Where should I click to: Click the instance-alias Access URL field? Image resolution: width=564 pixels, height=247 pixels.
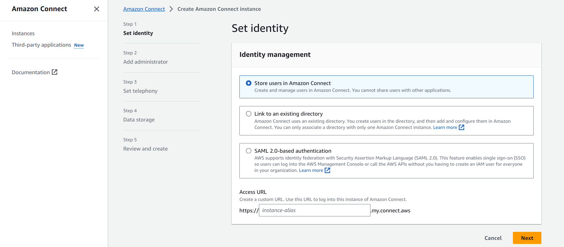pyautogui.click(x=314, y=210)
